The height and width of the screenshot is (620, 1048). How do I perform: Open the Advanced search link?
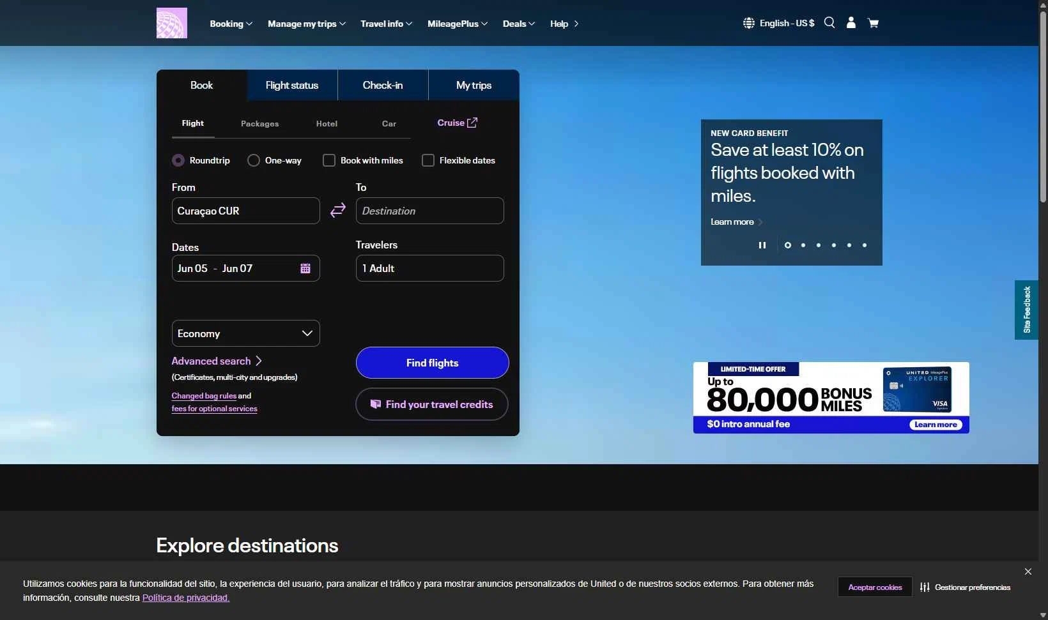pos(217,361)
